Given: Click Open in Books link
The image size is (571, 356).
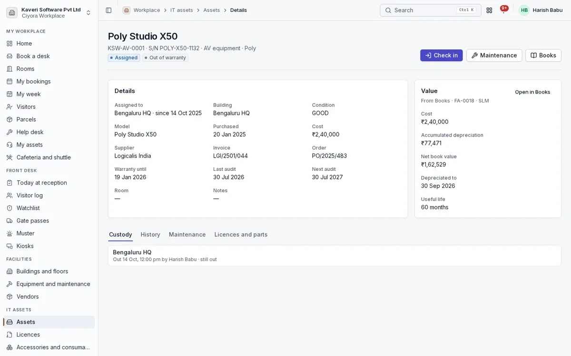Looking at the screenshot, I should coord(532,92).
